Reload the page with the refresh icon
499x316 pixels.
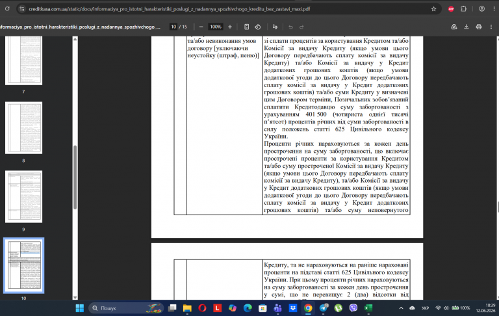(7, 9)
